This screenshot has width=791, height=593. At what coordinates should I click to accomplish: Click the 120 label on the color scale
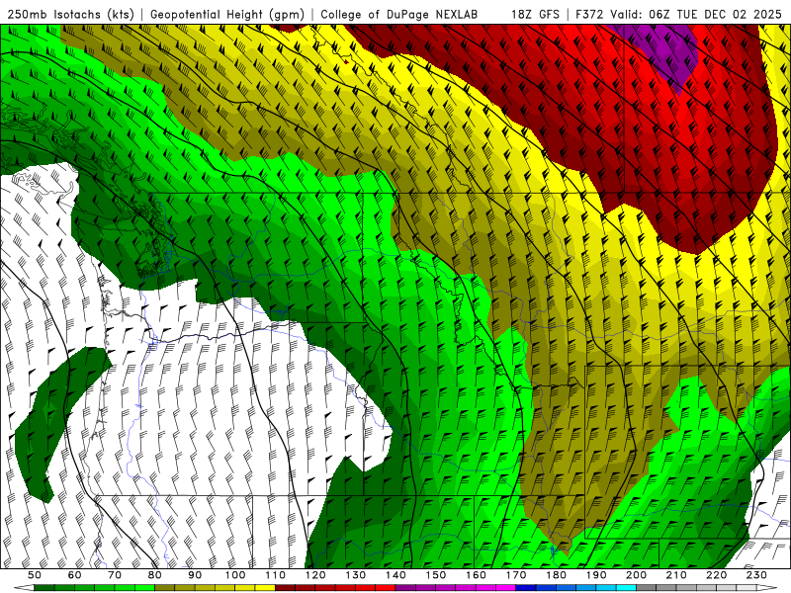coord(315,575)
